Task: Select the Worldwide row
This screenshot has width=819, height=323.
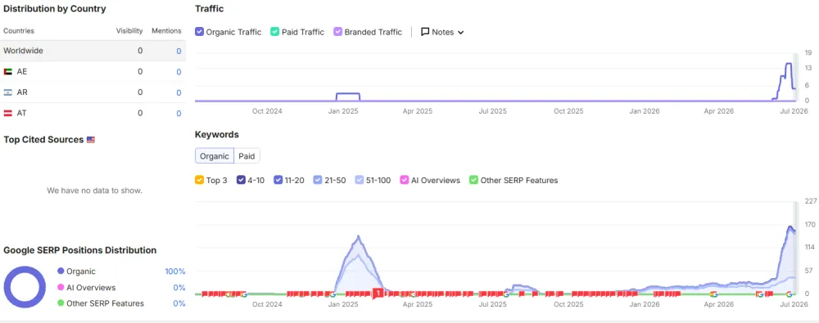Action: (93, 51)
